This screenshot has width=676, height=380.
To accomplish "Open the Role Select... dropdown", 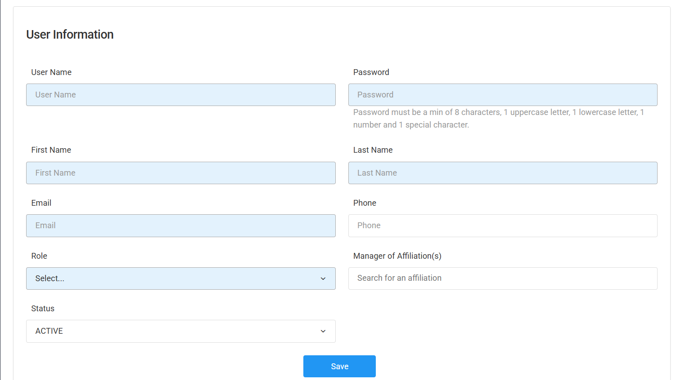I will 181,278.
